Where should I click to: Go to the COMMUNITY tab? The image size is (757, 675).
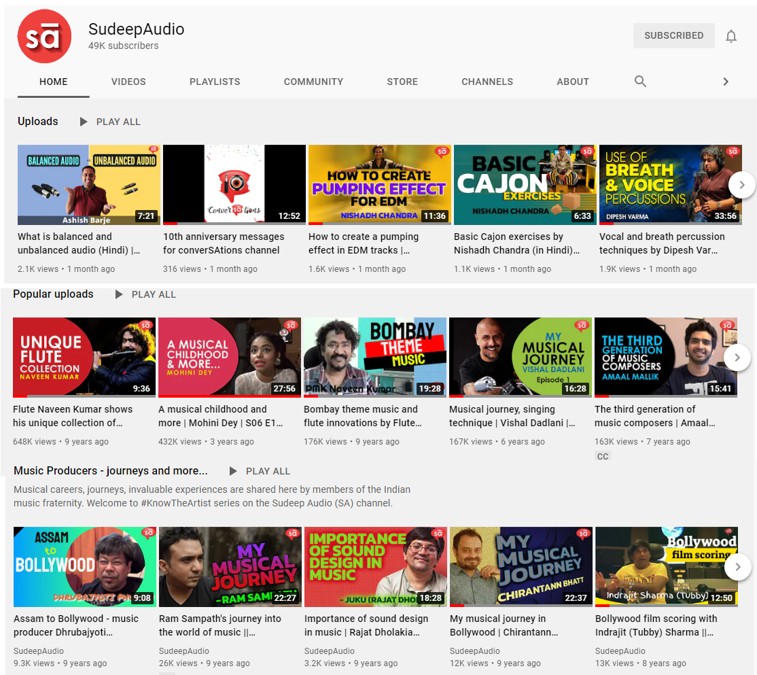[313, 82]
